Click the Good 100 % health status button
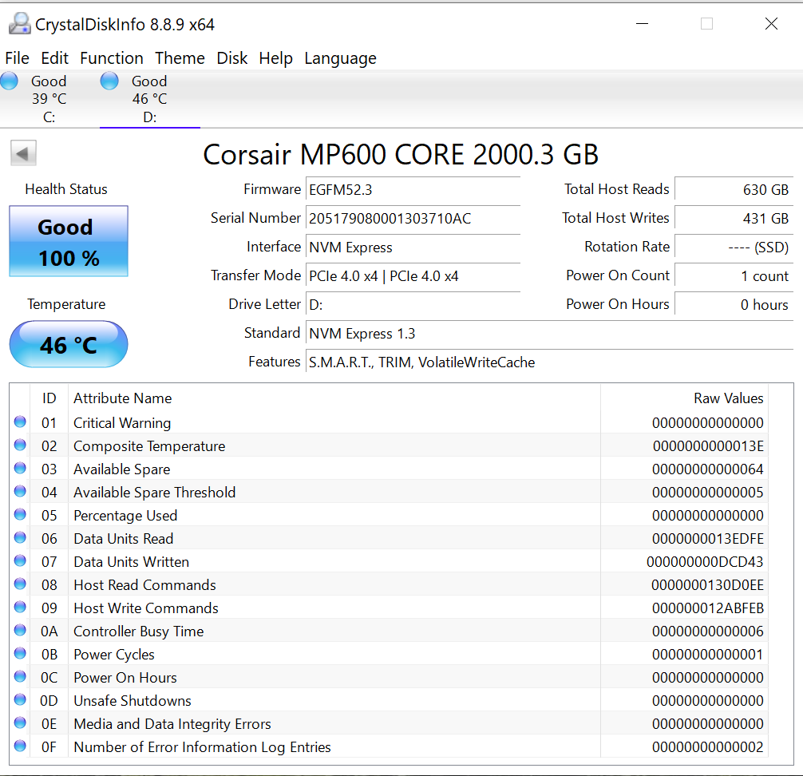803x776 pixels. (69, 242)
